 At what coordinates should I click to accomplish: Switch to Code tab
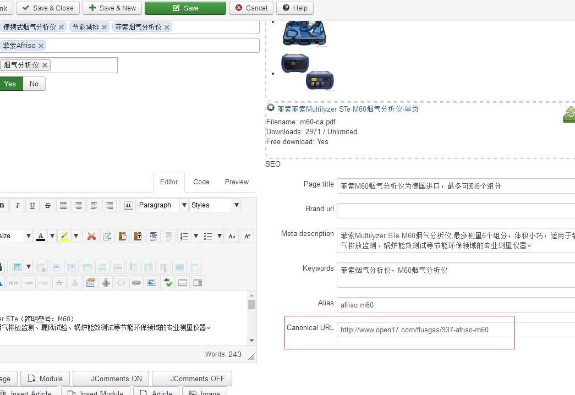(x=201, y=182)
